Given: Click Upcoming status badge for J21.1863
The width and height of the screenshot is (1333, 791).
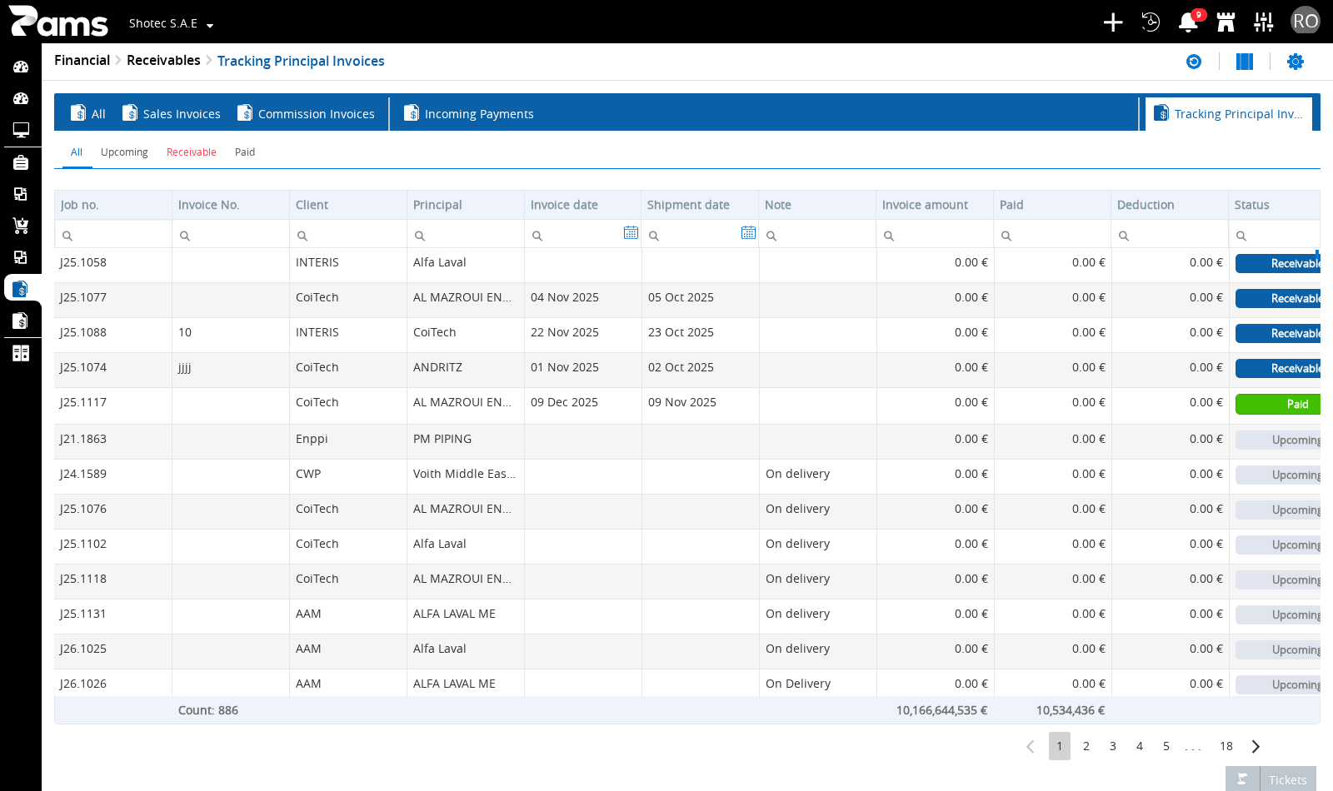Looking at the screenshot, I should coord(1278,440).
